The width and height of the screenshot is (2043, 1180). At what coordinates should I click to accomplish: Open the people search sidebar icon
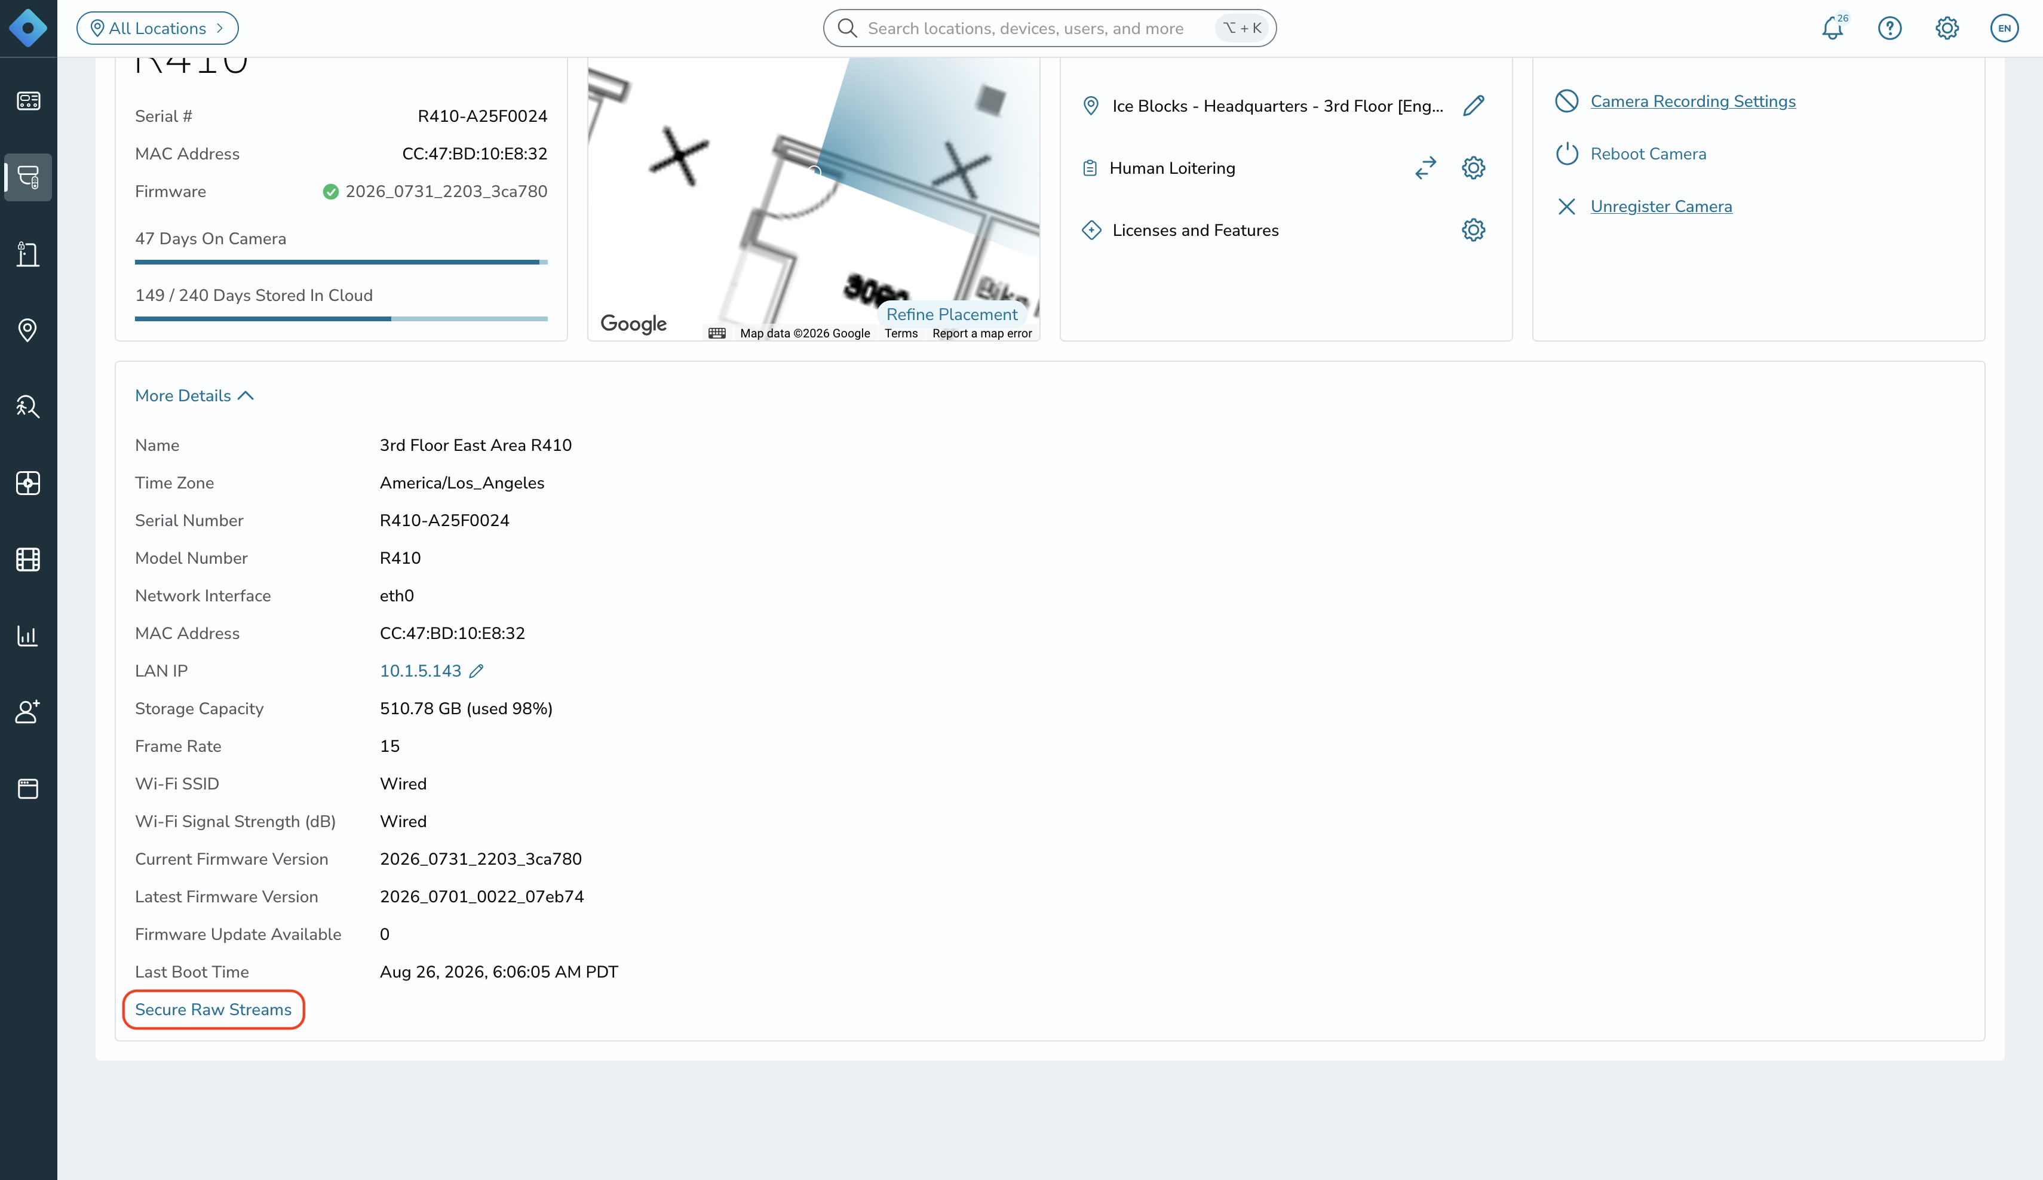[x=29, y=406]
